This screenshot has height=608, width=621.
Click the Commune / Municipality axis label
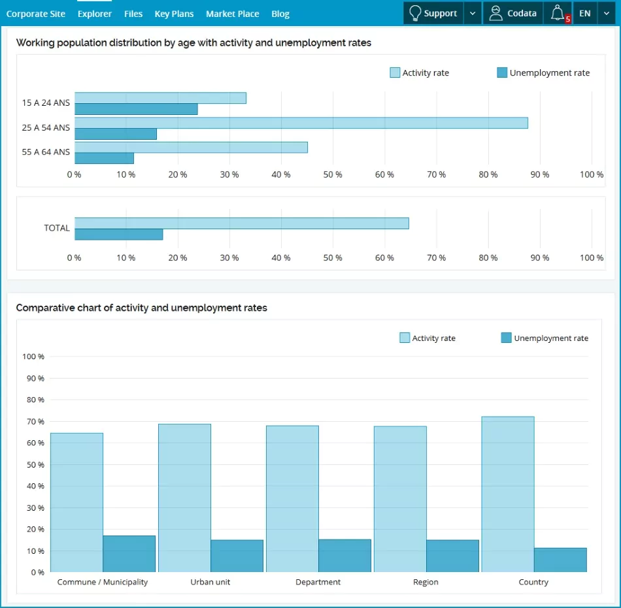(x=103, y=582)
